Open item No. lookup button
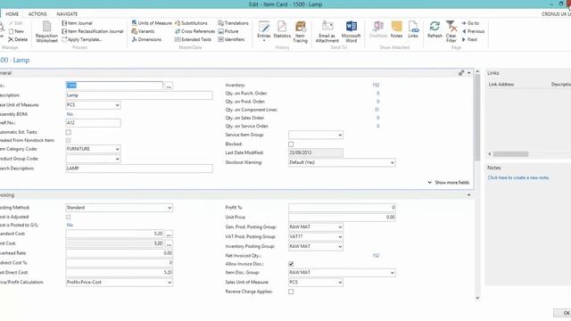 169,86
